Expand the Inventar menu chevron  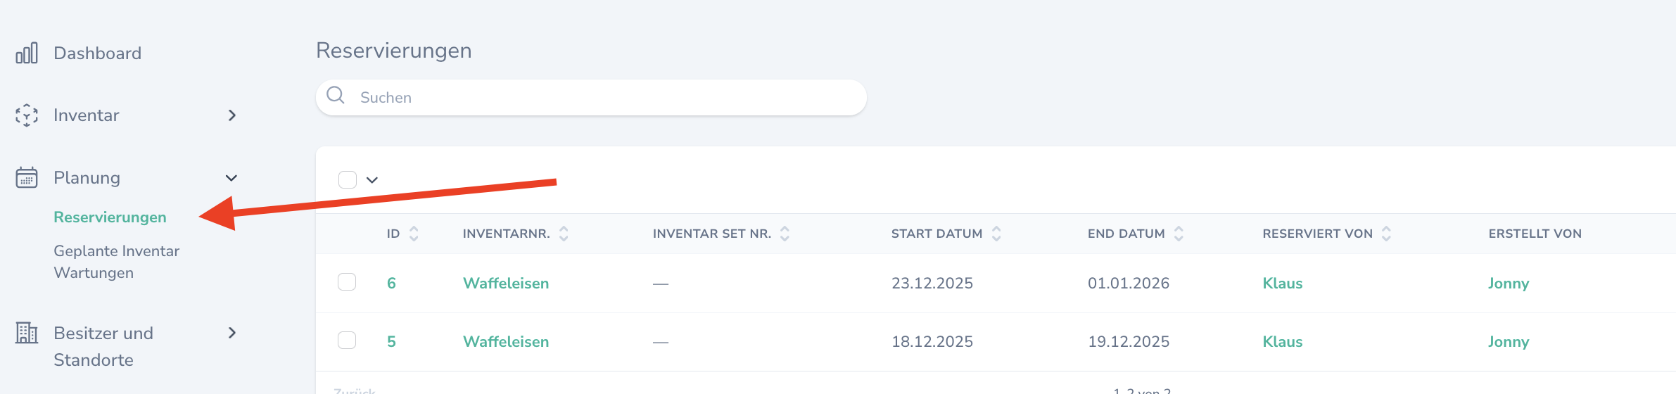click(232, 115)
